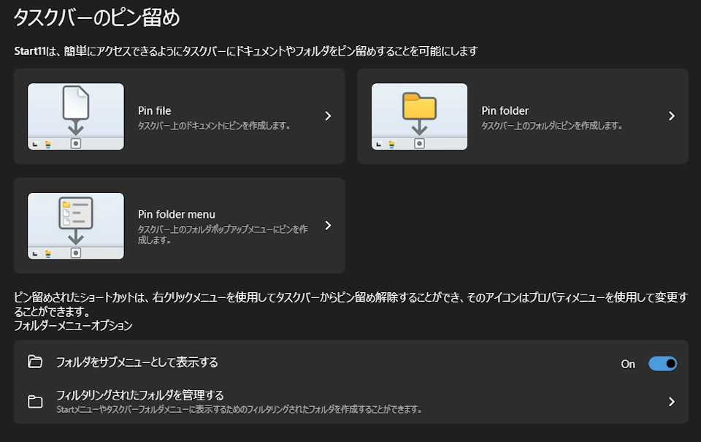This screenshot has height=442, width=701.
Task: Click folder icon beside フォルダをサブメニューとして表示する
Action: [x=35, y=362]
